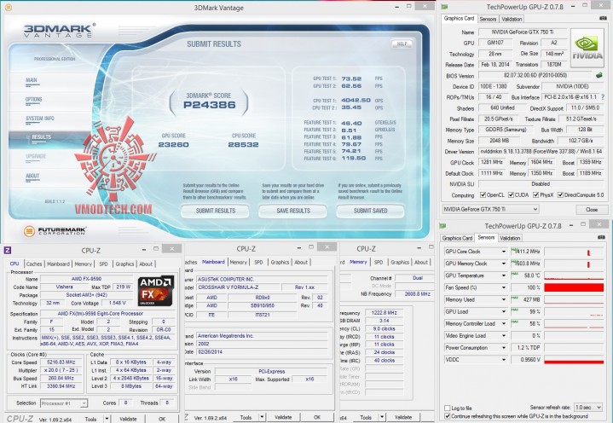Switch to Validation tab in the top GPU-Z window
The height and width of the screenshot is (423, 613).
click(512, 19)
